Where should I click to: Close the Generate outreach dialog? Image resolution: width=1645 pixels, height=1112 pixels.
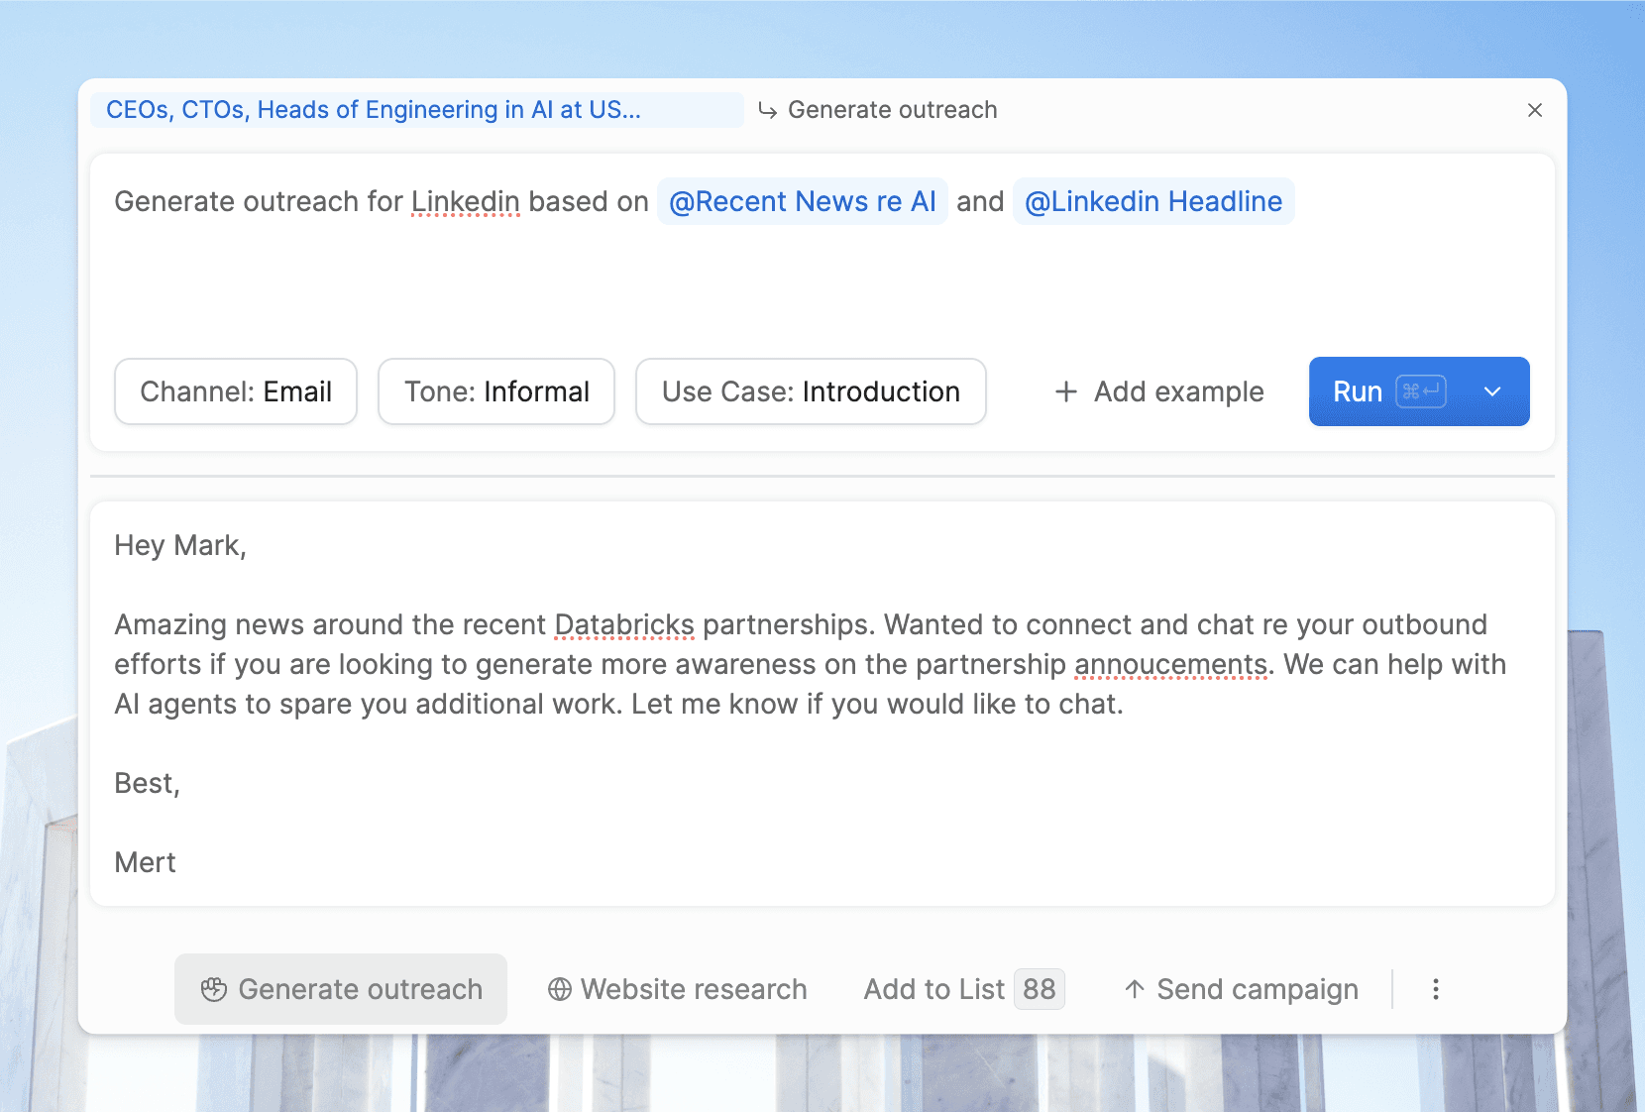[x=1534, y=110]
